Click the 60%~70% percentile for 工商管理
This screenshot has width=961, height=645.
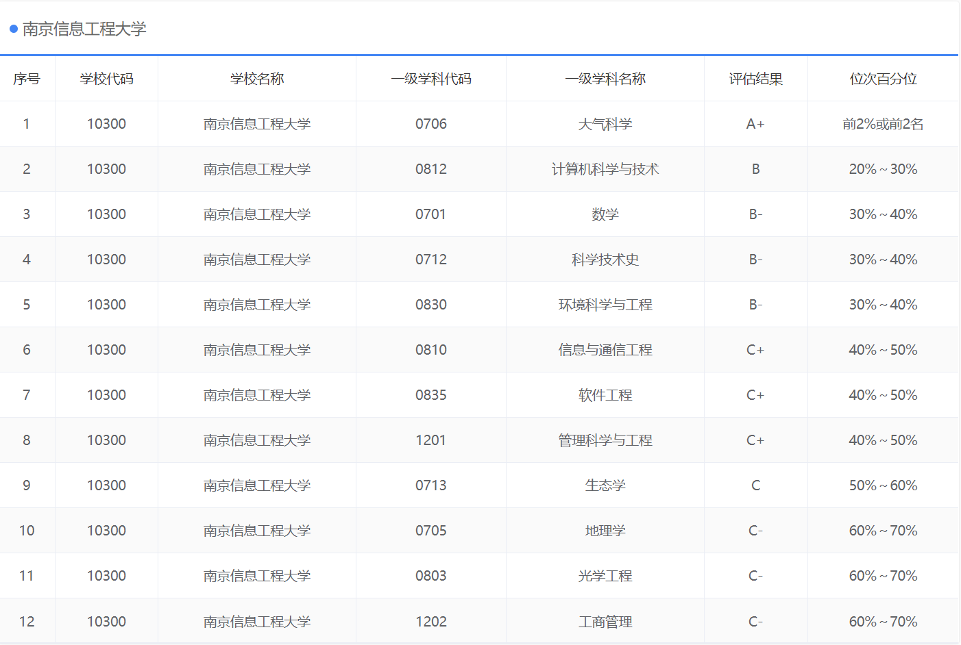pyautogui.click(x=883, y=621)
